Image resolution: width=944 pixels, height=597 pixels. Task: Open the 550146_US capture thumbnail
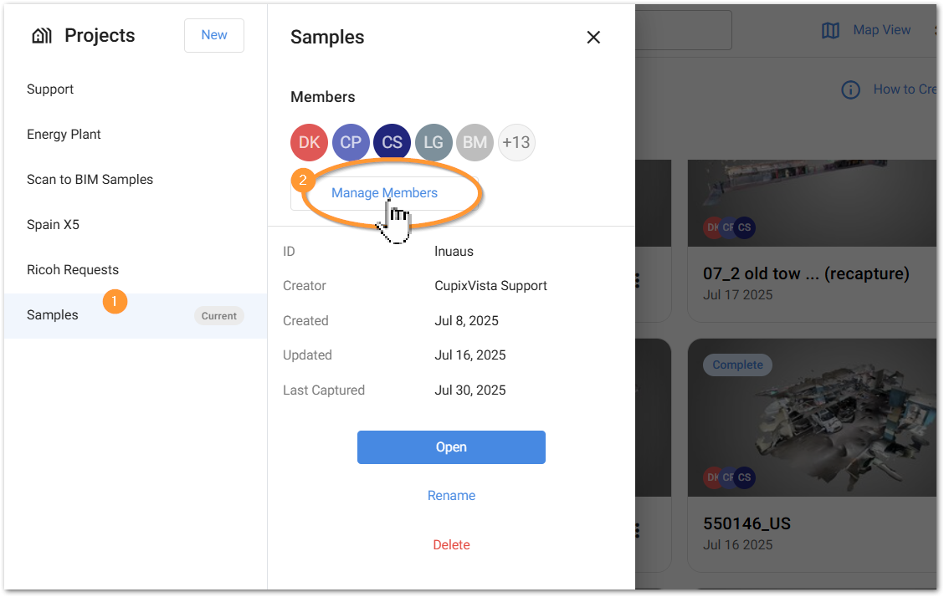(x=812, y=418)
